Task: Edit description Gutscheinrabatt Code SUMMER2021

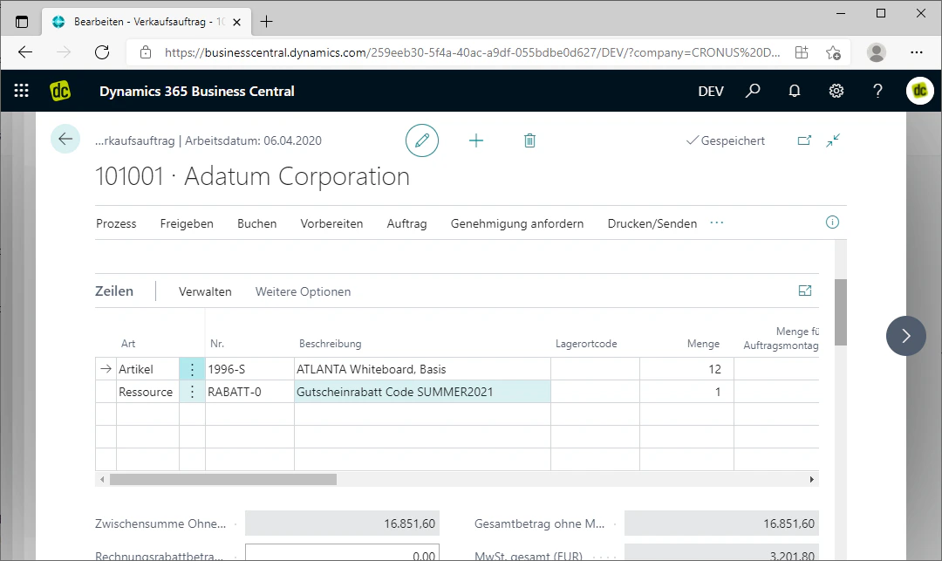Action: coord(422,393)
